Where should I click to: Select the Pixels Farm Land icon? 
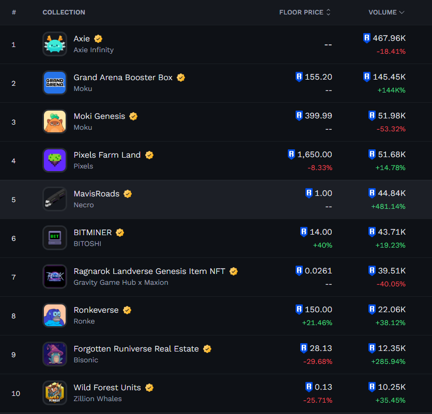[55, 160]
